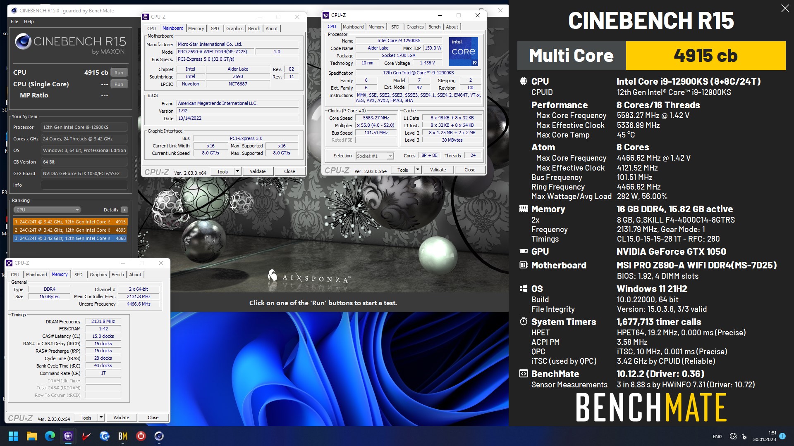
Task: Click the Uncore Frequency value 4466.6 MHz
Action: coord(139,304)
